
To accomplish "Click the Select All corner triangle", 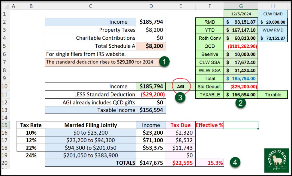I will (6, 6).
